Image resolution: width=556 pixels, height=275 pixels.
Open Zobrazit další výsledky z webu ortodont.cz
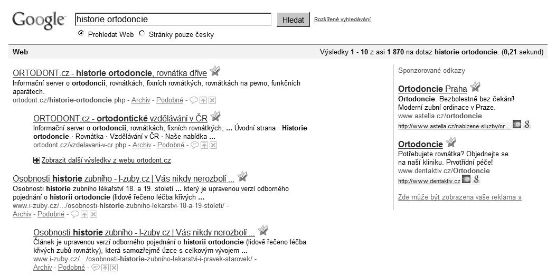tap(106, 160)
